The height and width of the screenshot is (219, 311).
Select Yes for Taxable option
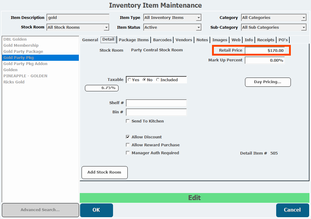(x=130, y=80)
